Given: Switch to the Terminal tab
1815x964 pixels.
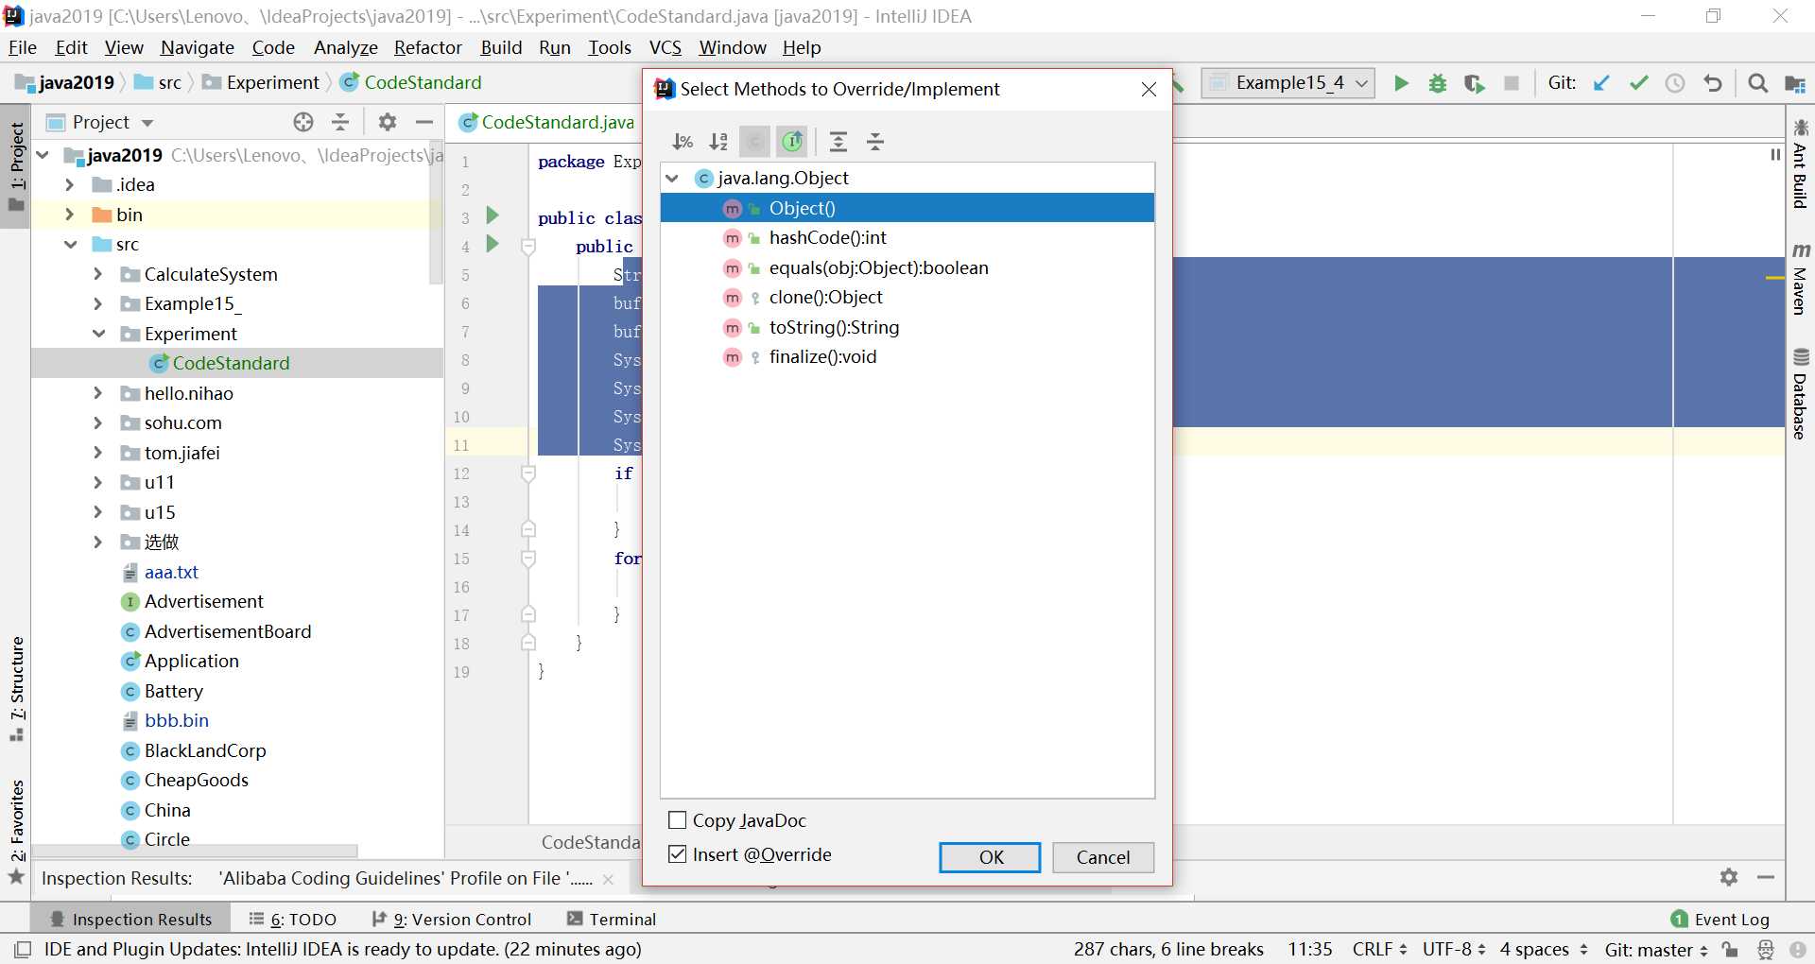Looking at the screenshot, I should pos(611,920).
